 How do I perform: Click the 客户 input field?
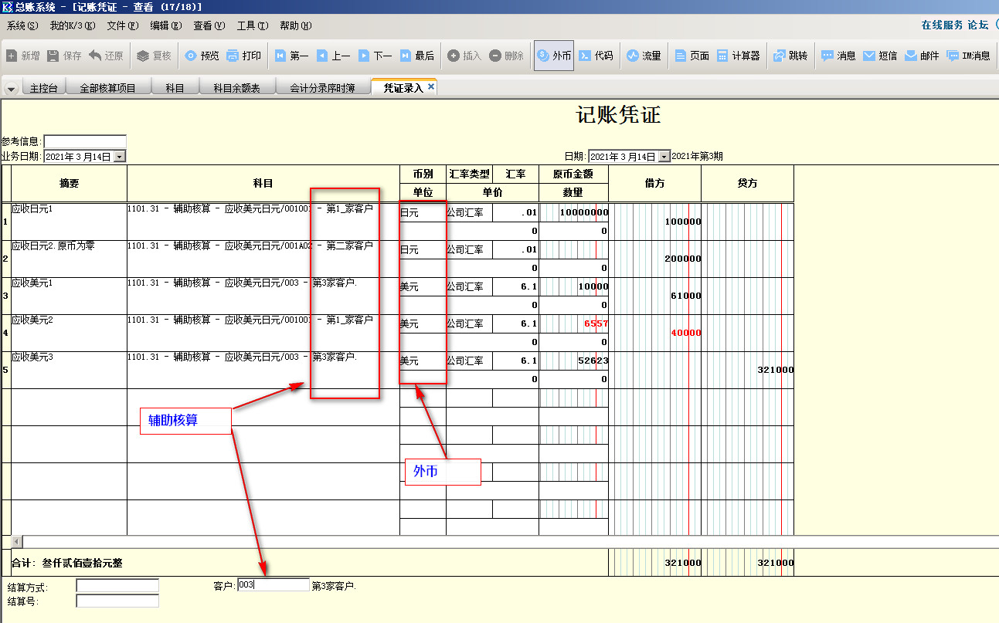coord(274,585)
